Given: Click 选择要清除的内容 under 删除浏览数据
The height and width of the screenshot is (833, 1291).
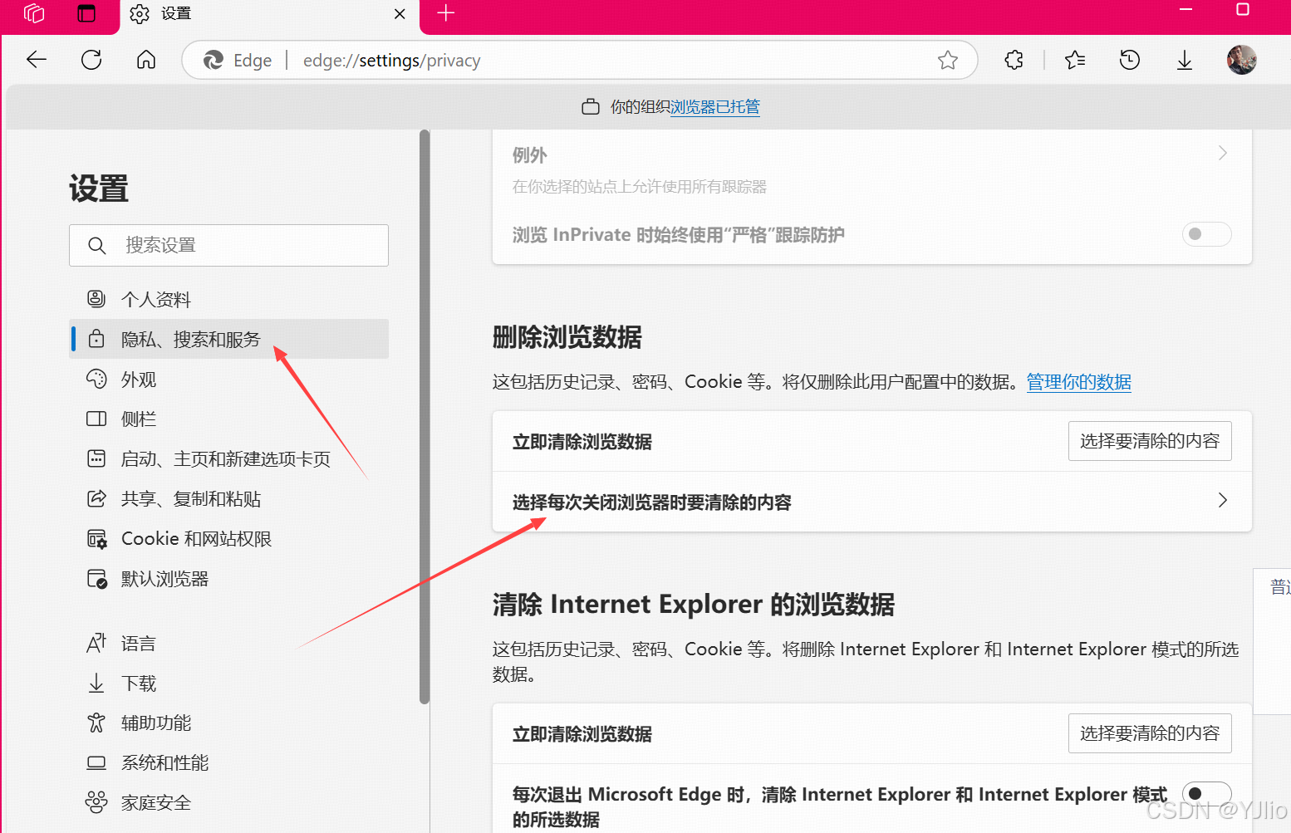Looking at the screenshot, I should tap(1150, 441).
